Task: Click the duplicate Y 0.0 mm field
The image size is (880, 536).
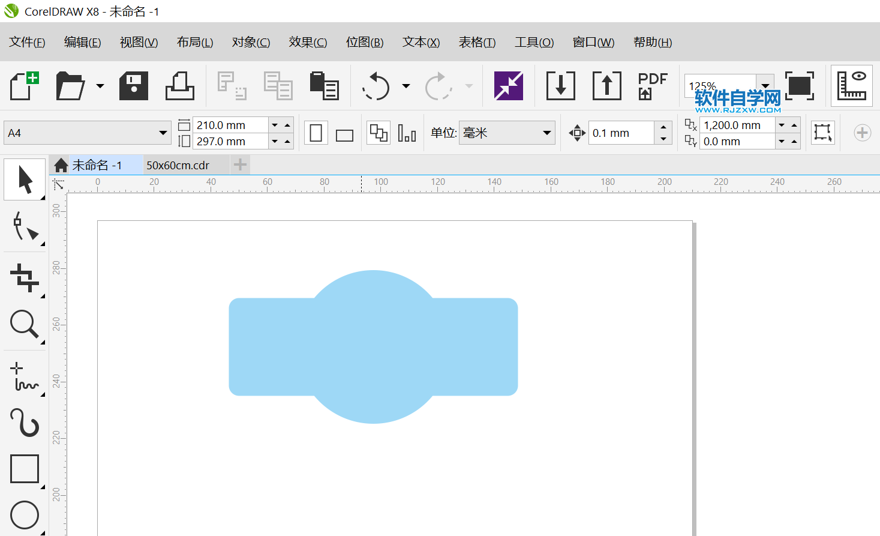Action: 738,142
